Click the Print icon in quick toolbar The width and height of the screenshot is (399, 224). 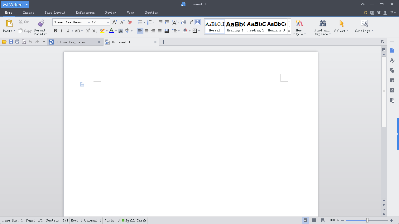[17, 42]
